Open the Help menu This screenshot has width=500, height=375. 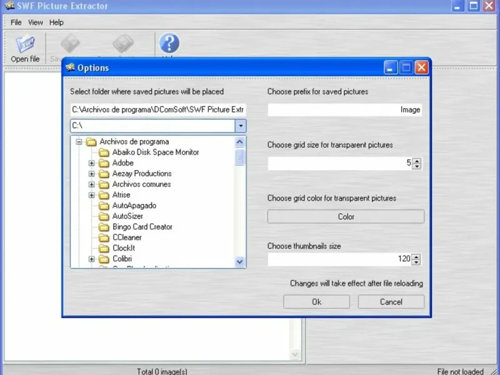56,22
